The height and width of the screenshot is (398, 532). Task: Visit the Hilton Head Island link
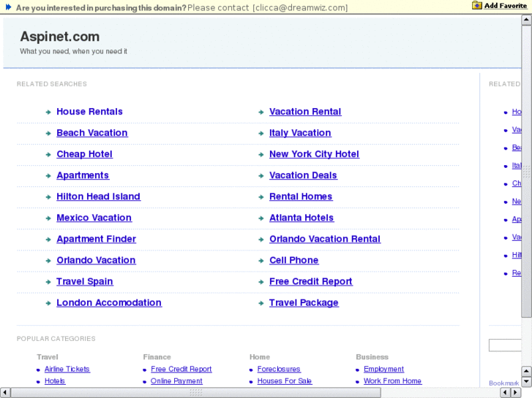pyautogui.click(x=98, y=196)
